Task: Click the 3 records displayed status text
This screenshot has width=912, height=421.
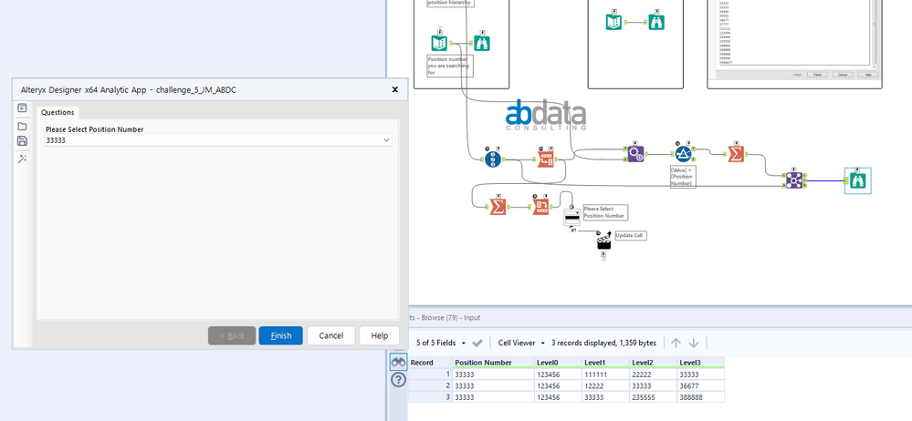Action: 603,344
